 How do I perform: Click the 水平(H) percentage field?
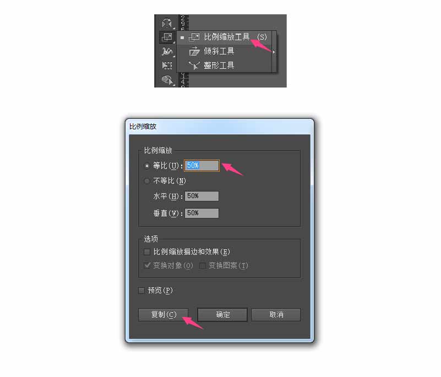click(x=202, y=196)
